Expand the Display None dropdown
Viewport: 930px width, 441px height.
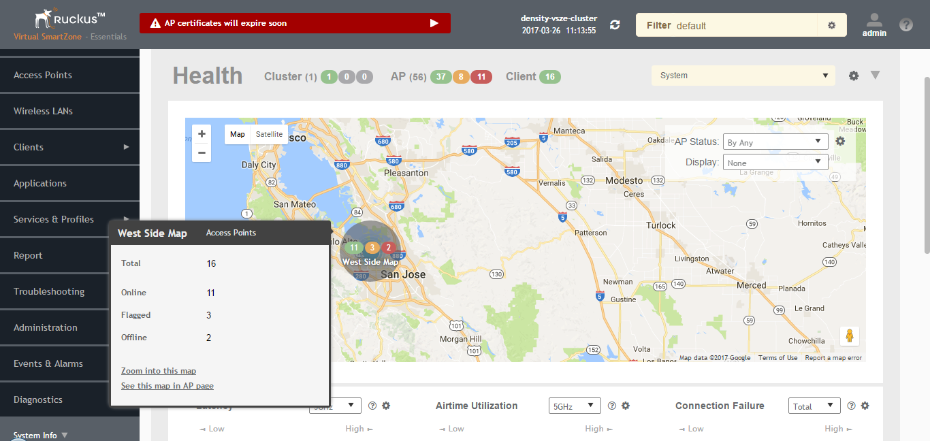(775, 163)
